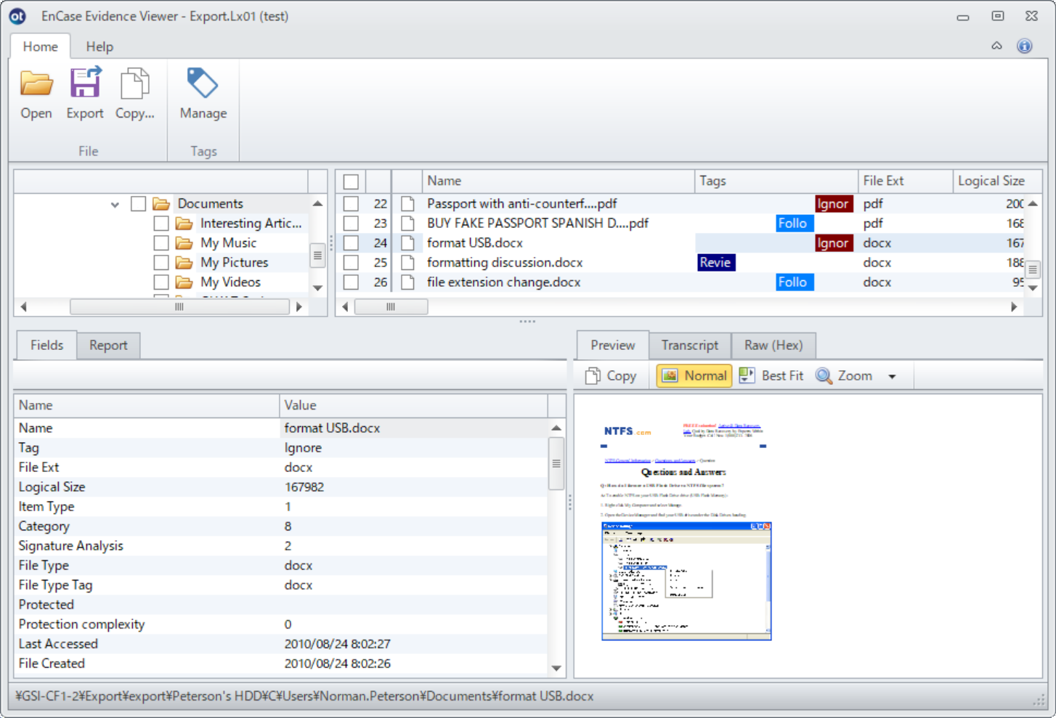
Task: Switch to the Home ribbon tab
Action: 40,46
